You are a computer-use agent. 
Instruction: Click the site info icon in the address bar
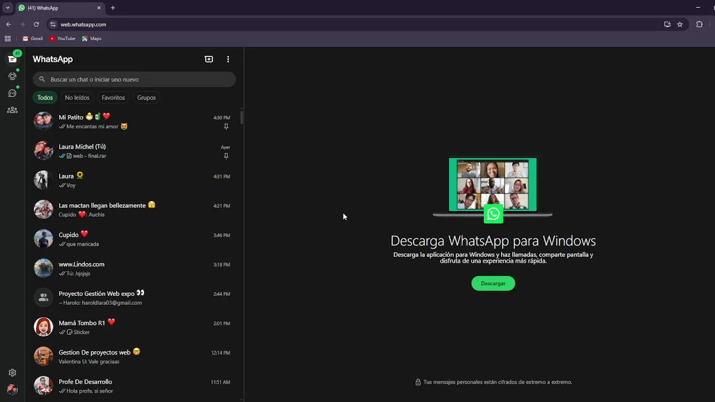click(x=53, y=25)
